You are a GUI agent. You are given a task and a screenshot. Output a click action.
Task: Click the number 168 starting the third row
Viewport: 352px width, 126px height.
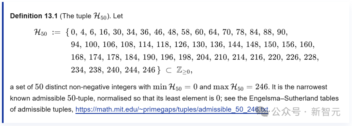point(77,58)
